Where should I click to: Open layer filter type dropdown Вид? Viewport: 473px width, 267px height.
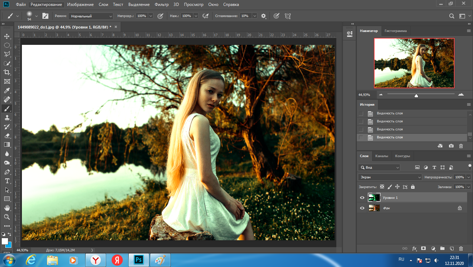click(379, 167)
